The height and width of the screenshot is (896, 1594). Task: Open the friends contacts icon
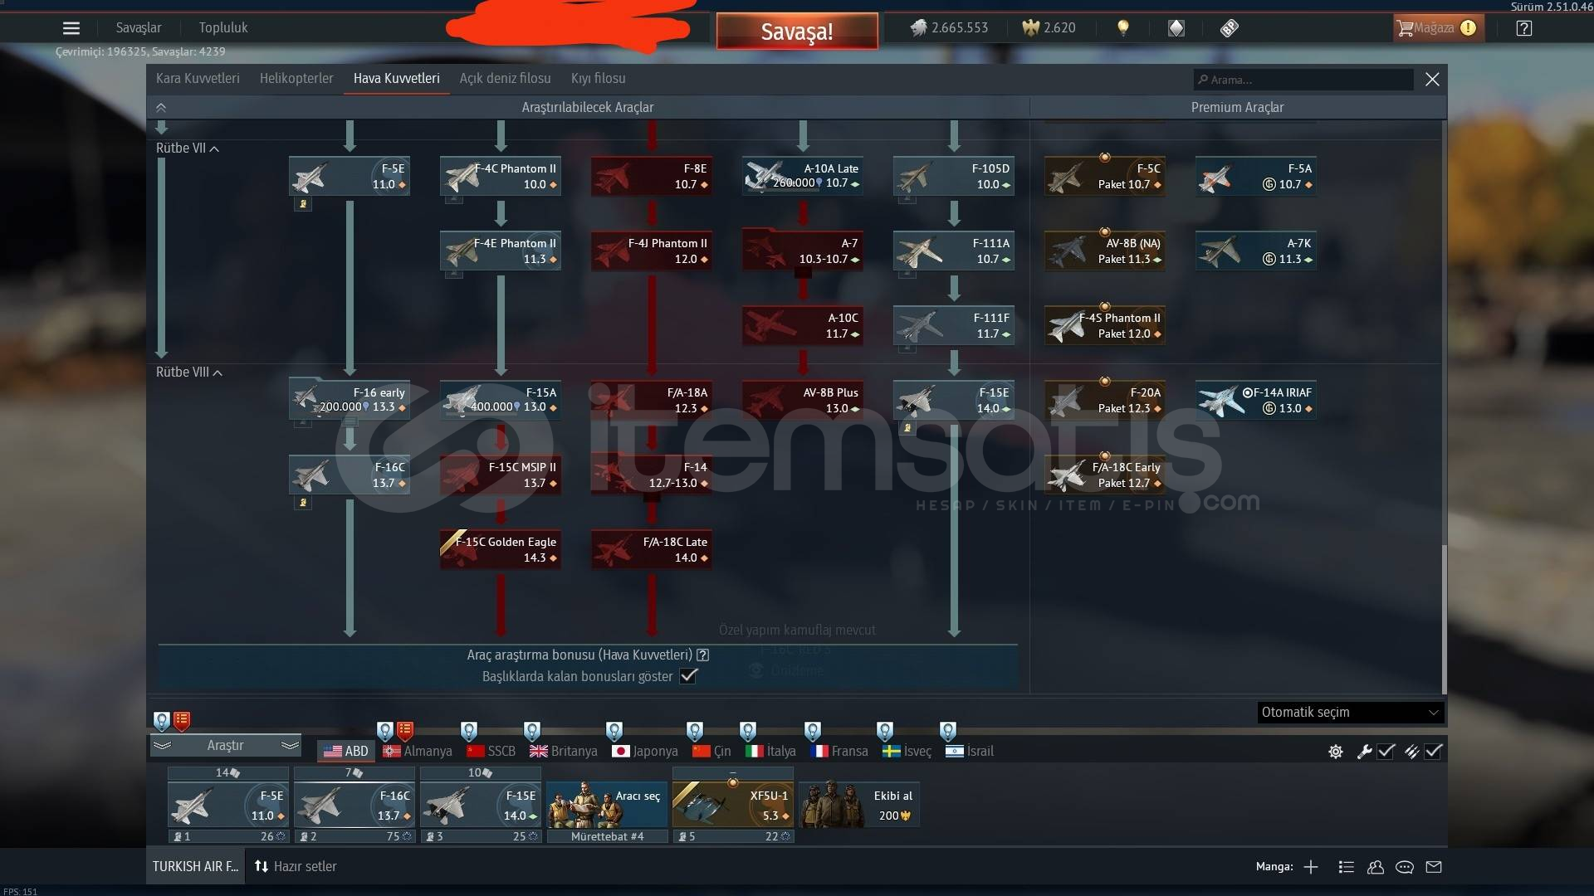pos(1376,867)
